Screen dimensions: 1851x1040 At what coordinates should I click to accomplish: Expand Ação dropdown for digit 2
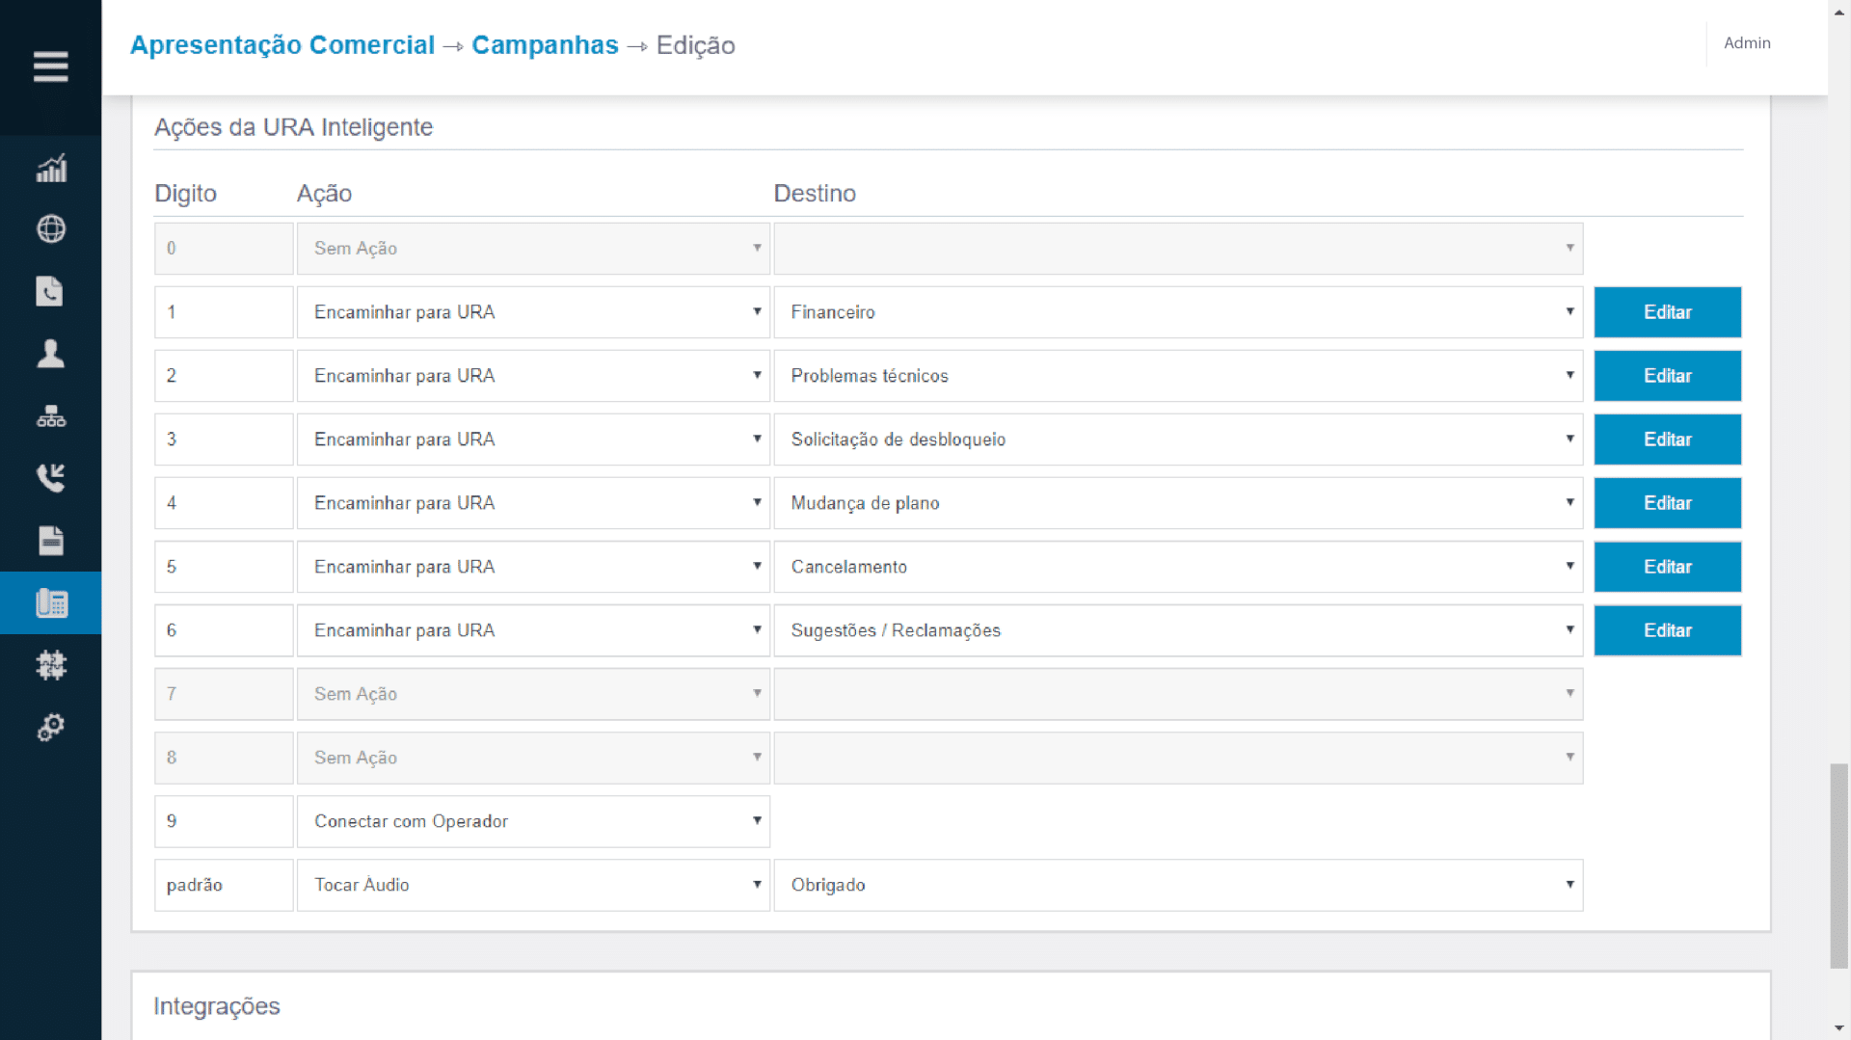533,376
